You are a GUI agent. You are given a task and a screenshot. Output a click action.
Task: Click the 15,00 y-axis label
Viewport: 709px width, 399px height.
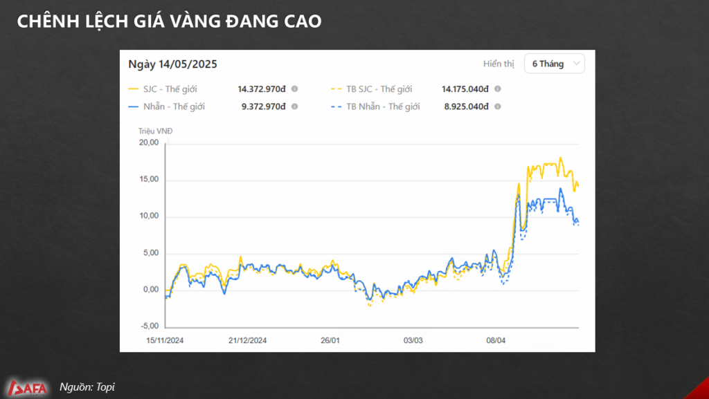coord(149,179)
